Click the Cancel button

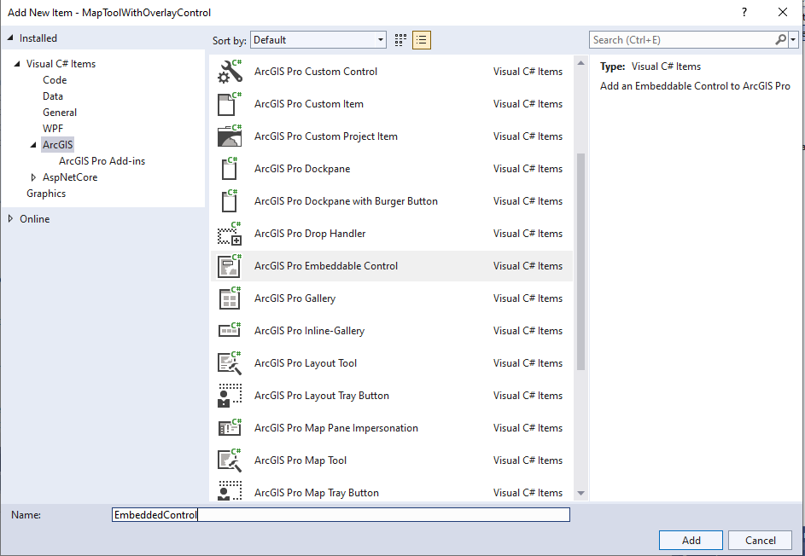761,540
